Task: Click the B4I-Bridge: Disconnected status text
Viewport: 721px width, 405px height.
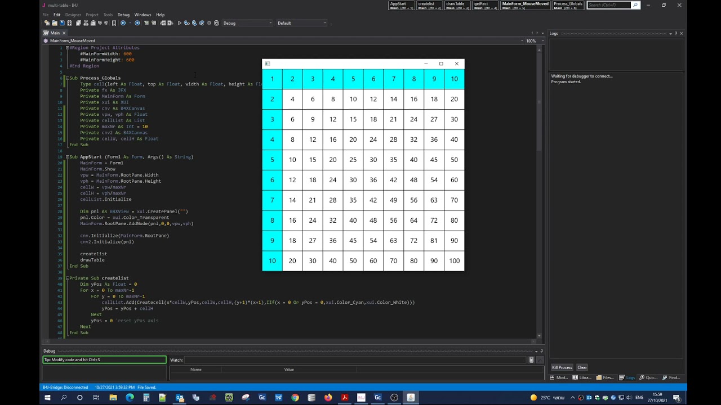Action: pos(65,387)
